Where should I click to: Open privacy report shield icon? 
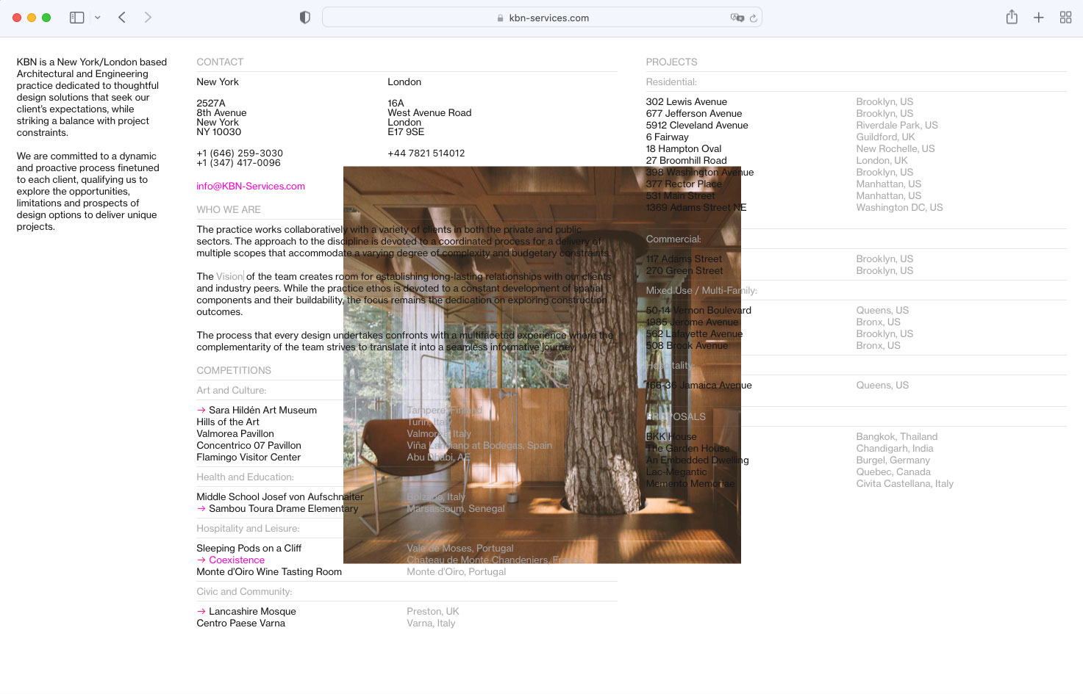coord(305,18)
